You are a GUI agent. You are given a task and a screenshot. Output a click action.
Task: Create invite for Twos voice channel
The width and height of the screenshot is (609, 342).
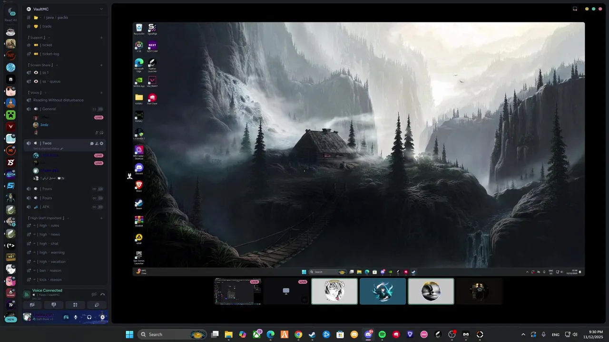click(97, 143)
